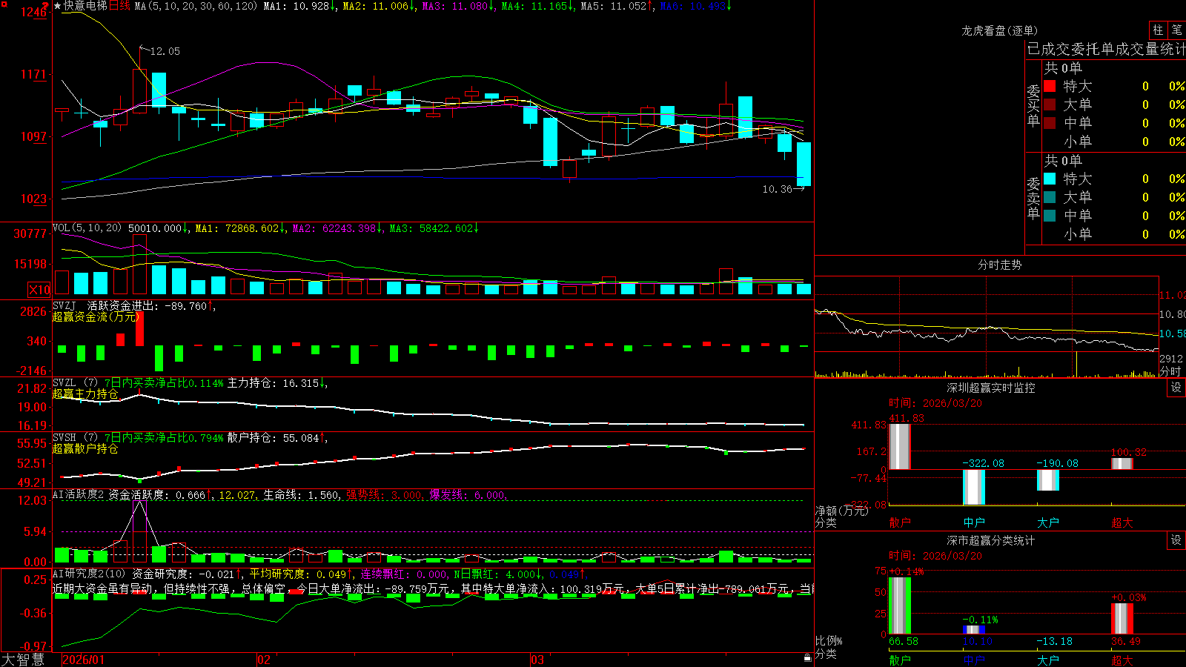This screenshot has width=1186, height=667.
Task: Click the 深圳超赢实时监控 panel title
Action: [x=991, y=388]
